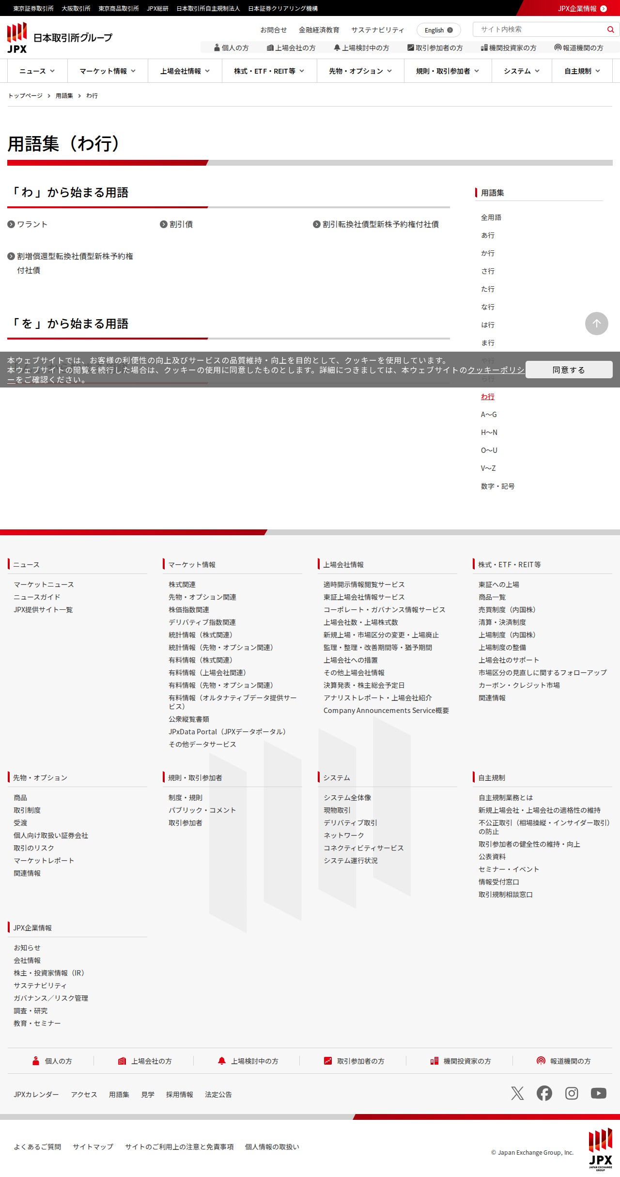
Task: Click the header 報道機関の方 broadcast icon
Action: 558,47
